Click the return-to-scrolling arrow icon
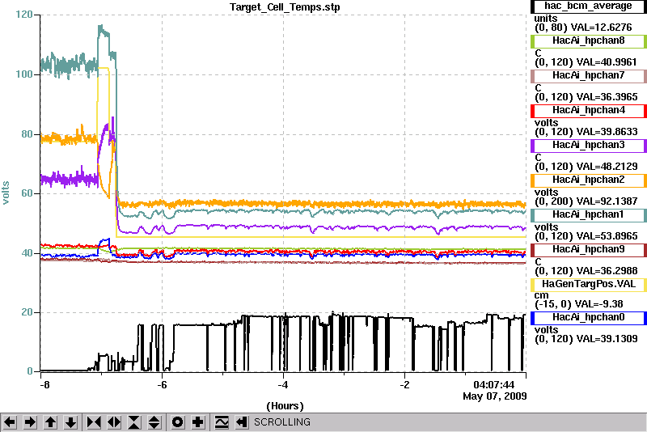Viewport: 647px width, 432px height. [242, 422]
